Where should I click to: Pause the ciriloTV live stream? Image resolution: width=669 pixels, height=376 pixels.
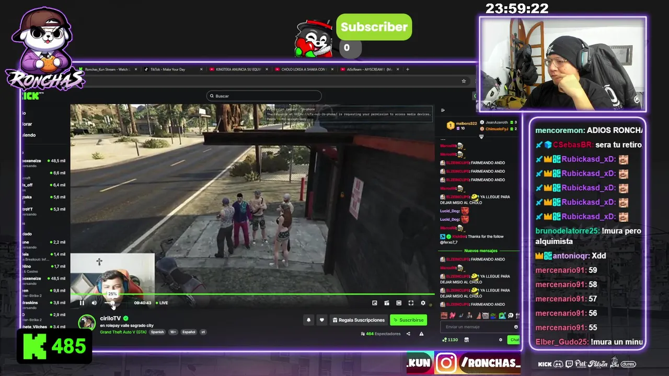[82, 303]
